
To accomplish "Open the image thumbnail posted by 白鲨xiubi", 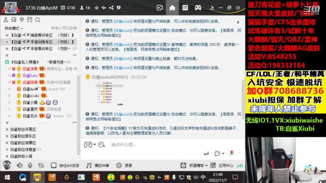I will point(110,93).
